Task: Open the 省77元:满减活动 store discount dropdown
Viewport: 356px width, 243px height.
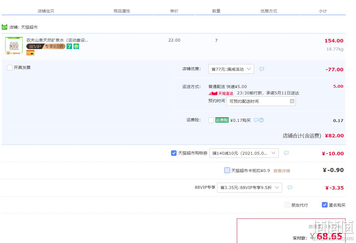Action: pyautogui.click(x=231, y=69)
